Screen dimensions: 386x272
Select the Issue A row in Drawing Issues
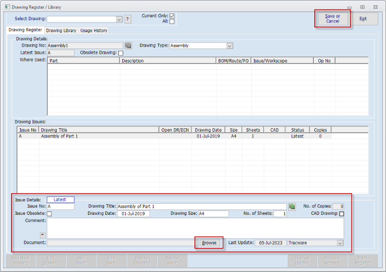pyautogui.click(x=96, y=136)
